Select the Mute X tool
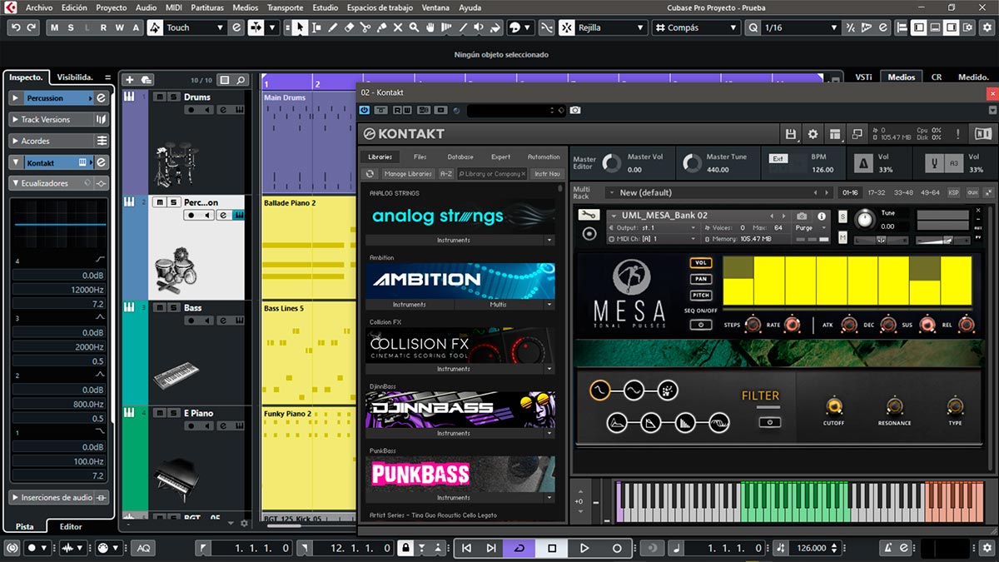The image size is (999, 562). pos(398,27)
